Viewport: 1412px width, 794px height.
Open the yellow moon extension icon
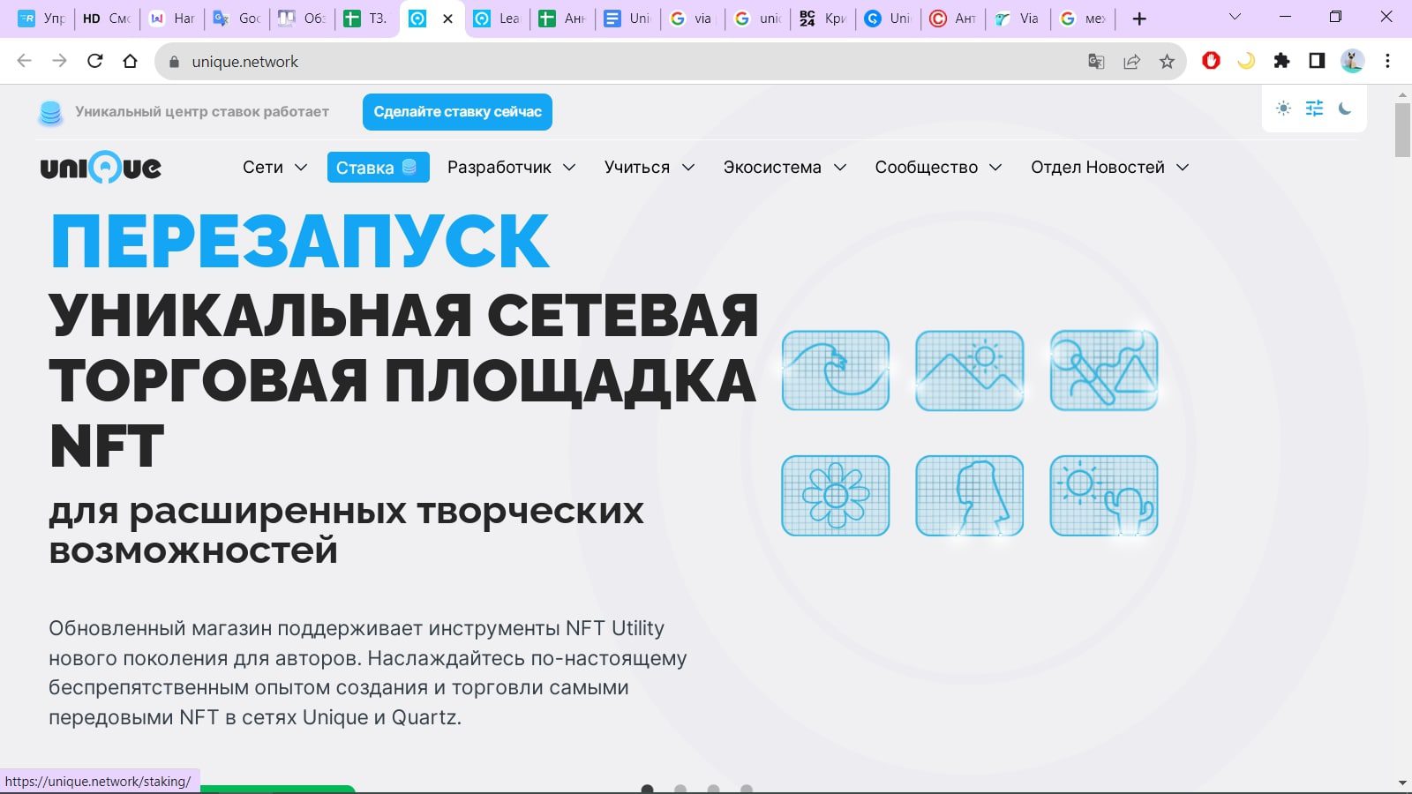(x=1246, y=61)
